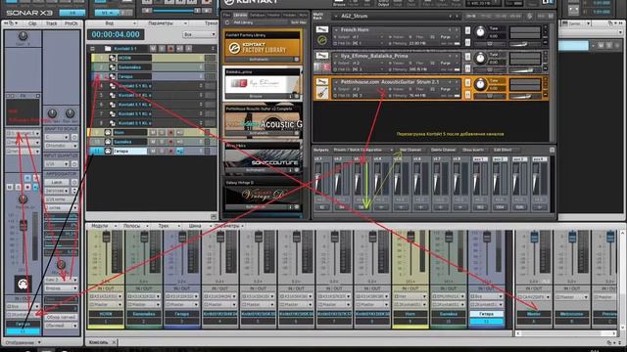Click the S button on French Horn instrument

click(467, 30)
